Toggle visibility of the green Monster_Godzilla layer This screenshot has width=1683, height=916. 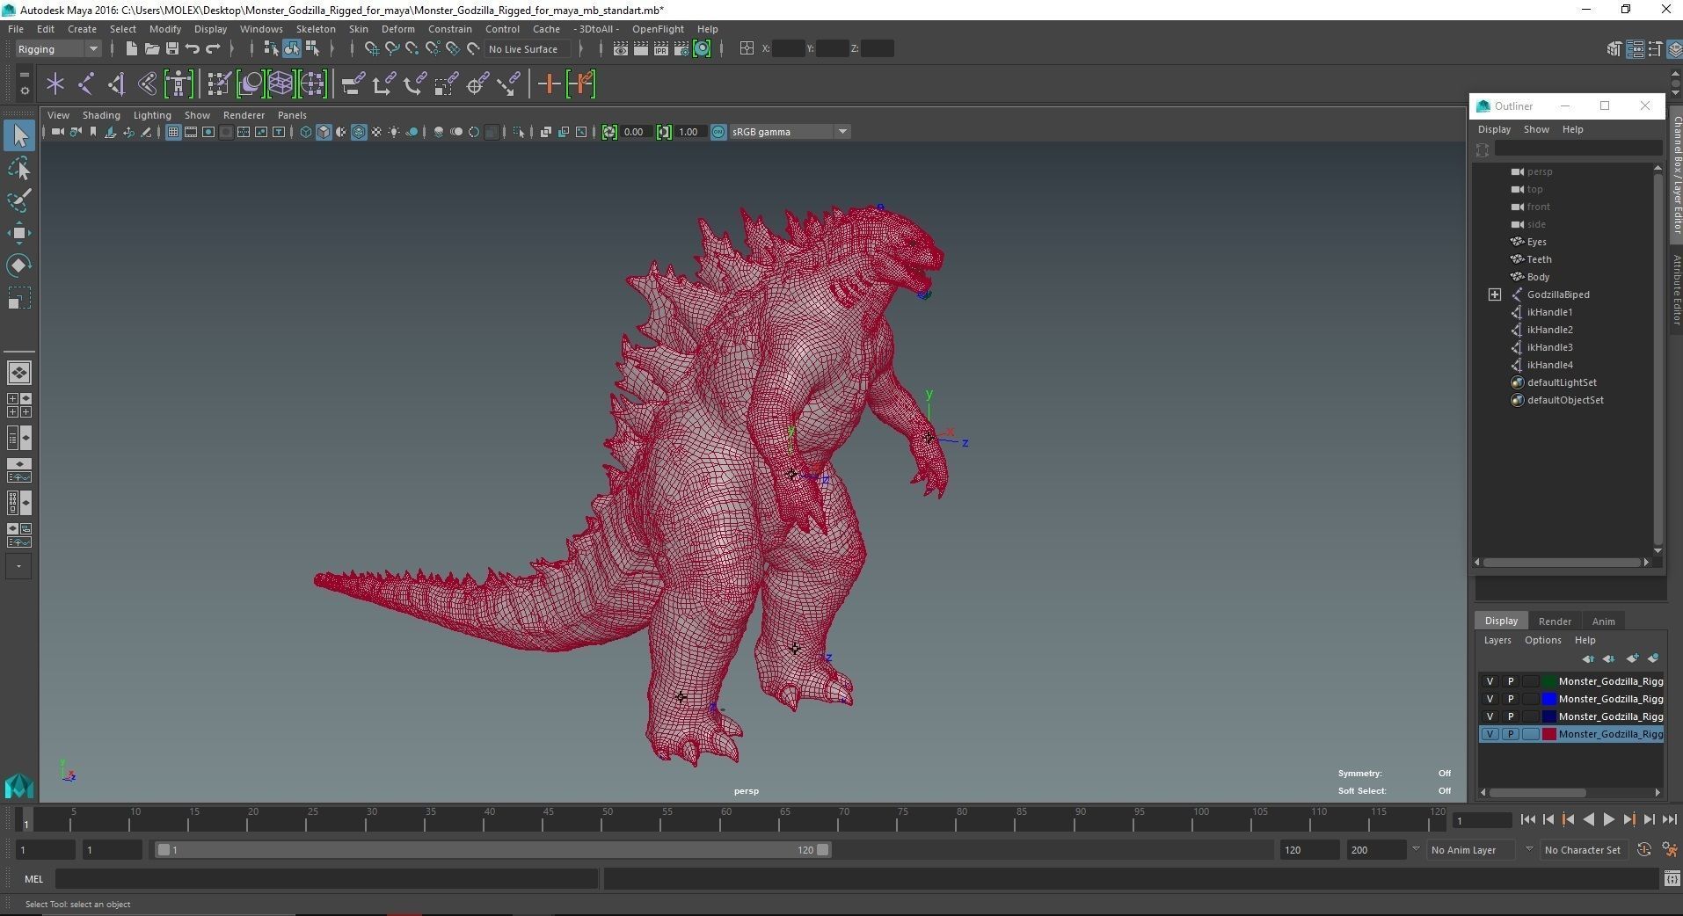click(x=1490, y=681)
